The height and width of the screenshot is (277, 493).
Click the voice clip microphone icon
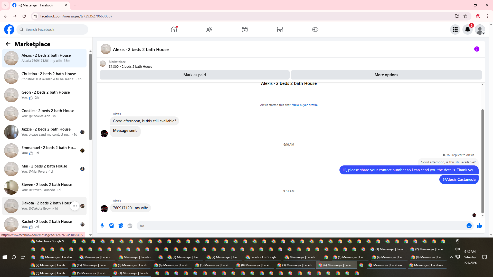(x=102, y=226)
